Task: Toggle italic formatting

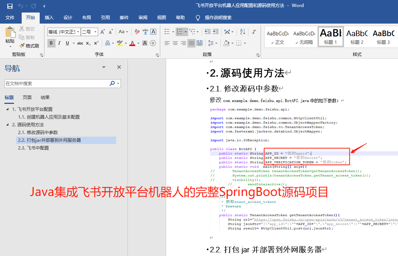Action: click(60, 42)
